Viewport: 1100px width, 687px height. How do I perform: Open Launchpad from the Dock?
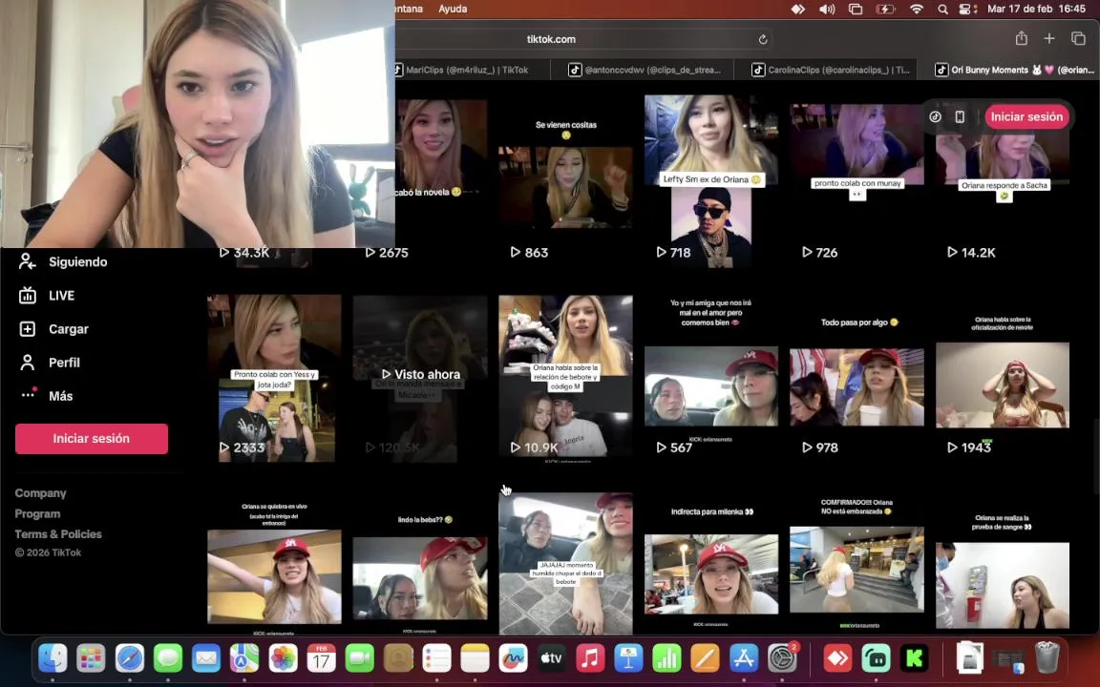pyautogui.click(x=92, y=658)
